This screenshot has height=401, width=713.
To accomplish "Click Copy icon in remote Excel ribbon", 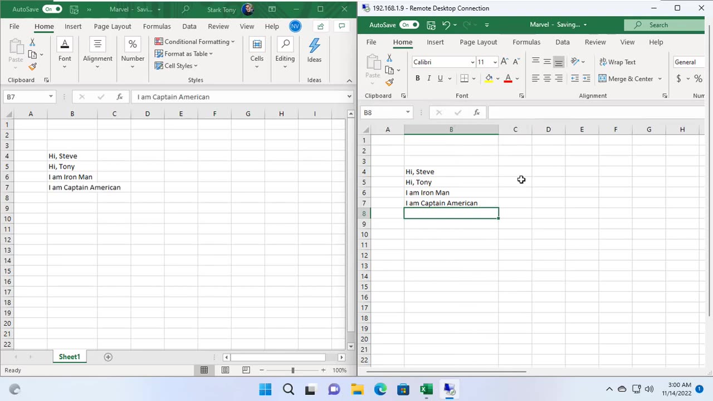I will click(x=389, y=70).
